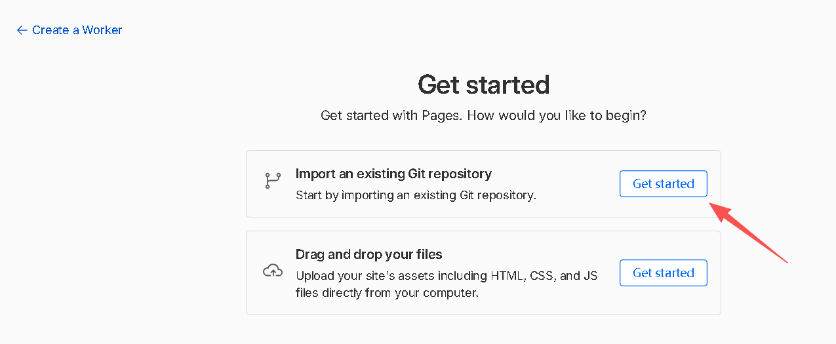836x344 pixels.
Task: Click the back arrow beside Create a Worker
Action: pos(22,30)
